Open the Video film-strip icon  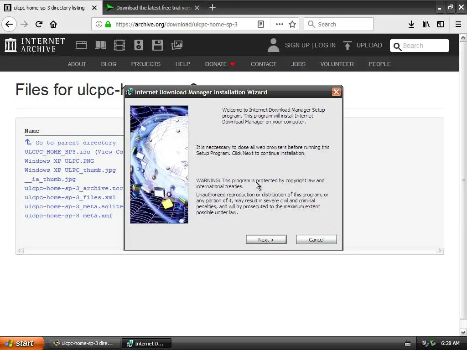[119, 45]
